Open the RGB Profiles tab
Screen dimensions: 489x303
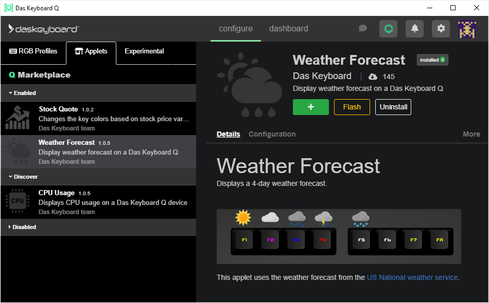click(x=33, y=51)
